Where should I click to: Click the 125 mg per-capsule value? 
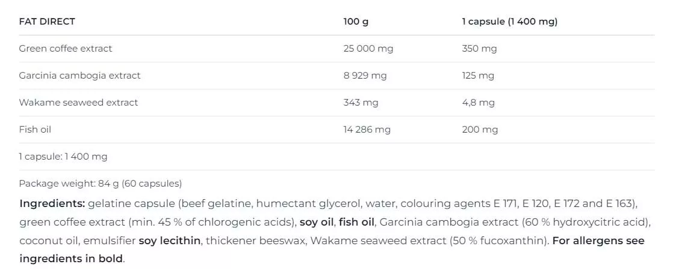pos(478,76)
